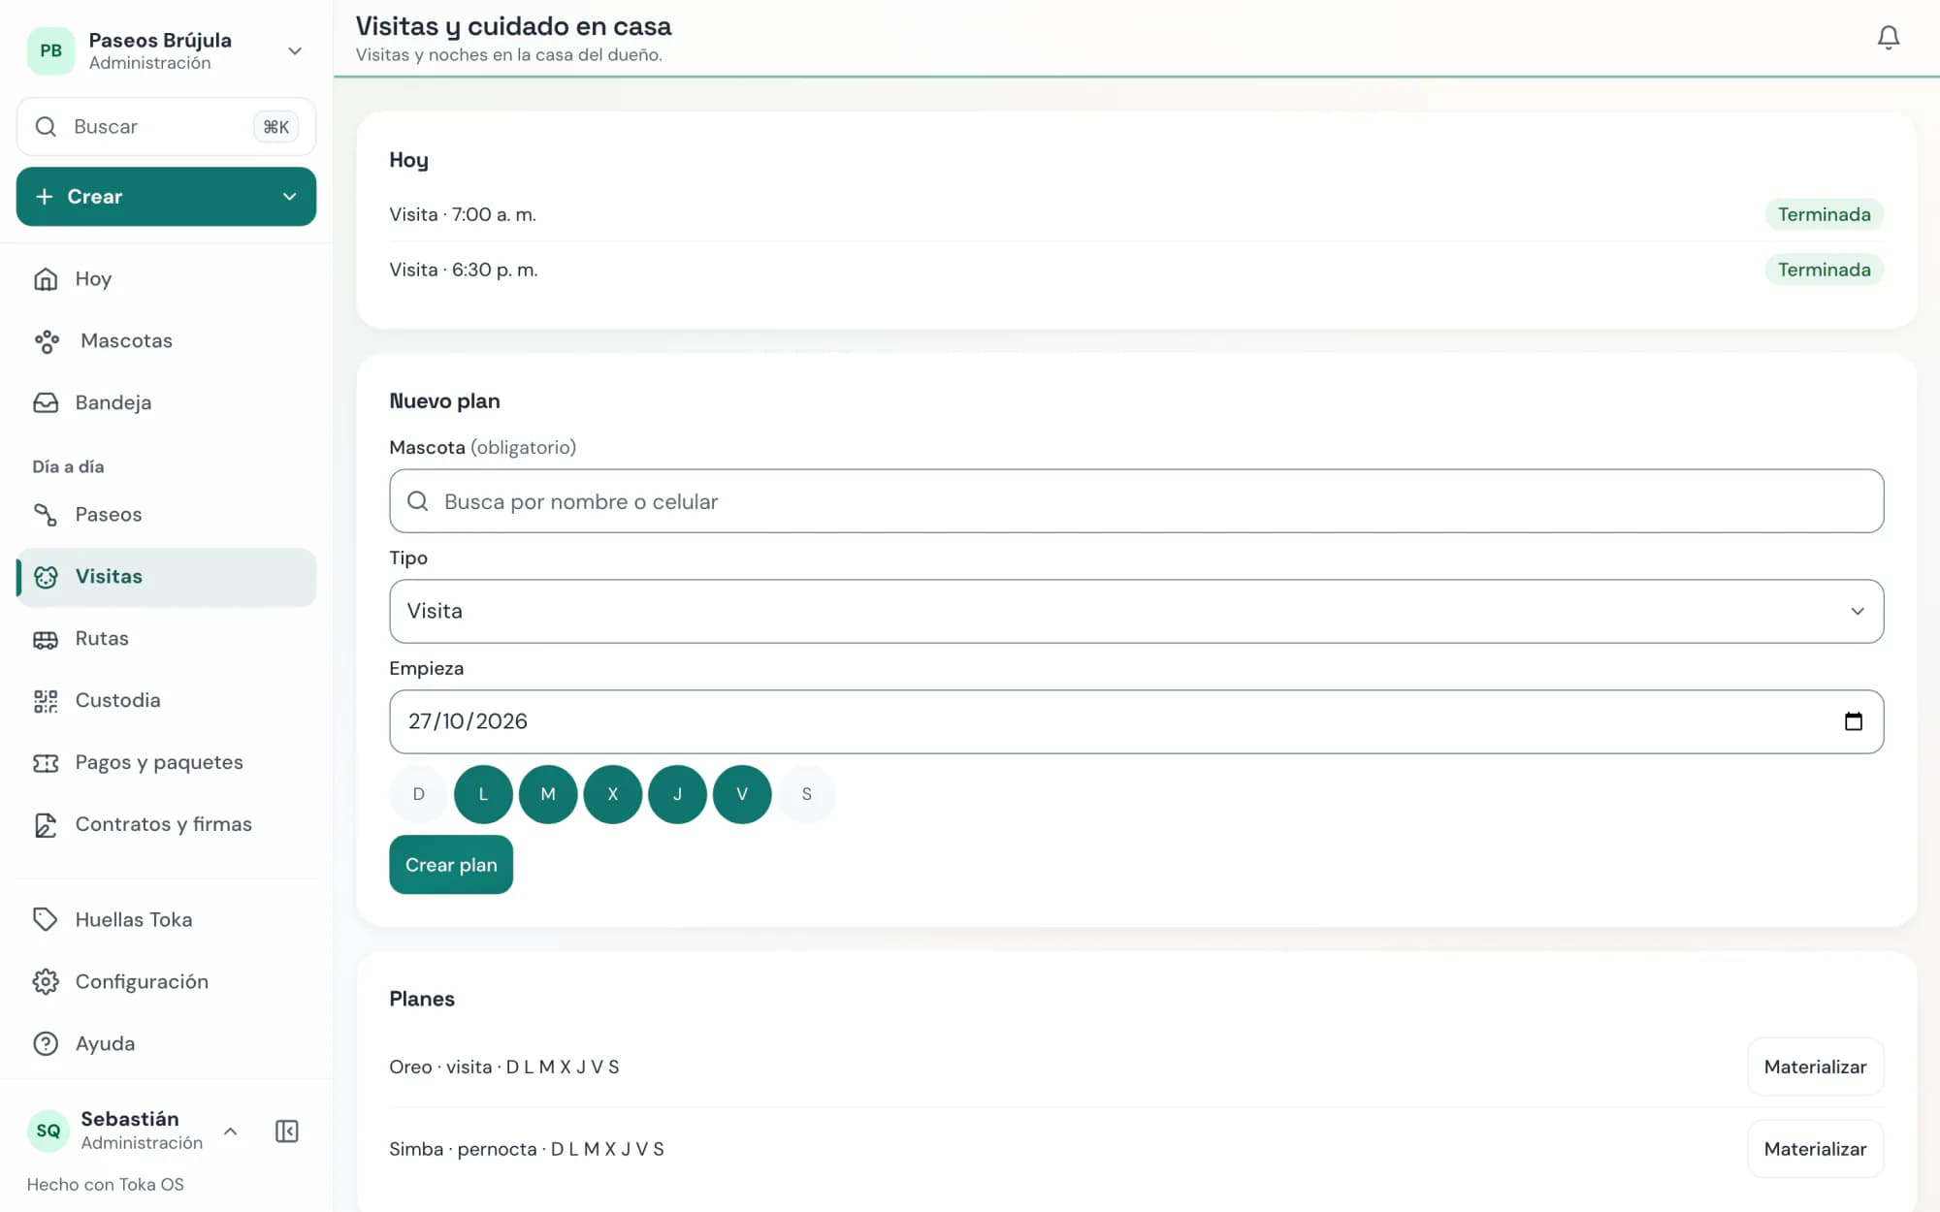The width and height of the screenshot is (1940, 1212).
Task: Toggle Thursday J day off
Action: 677,794
